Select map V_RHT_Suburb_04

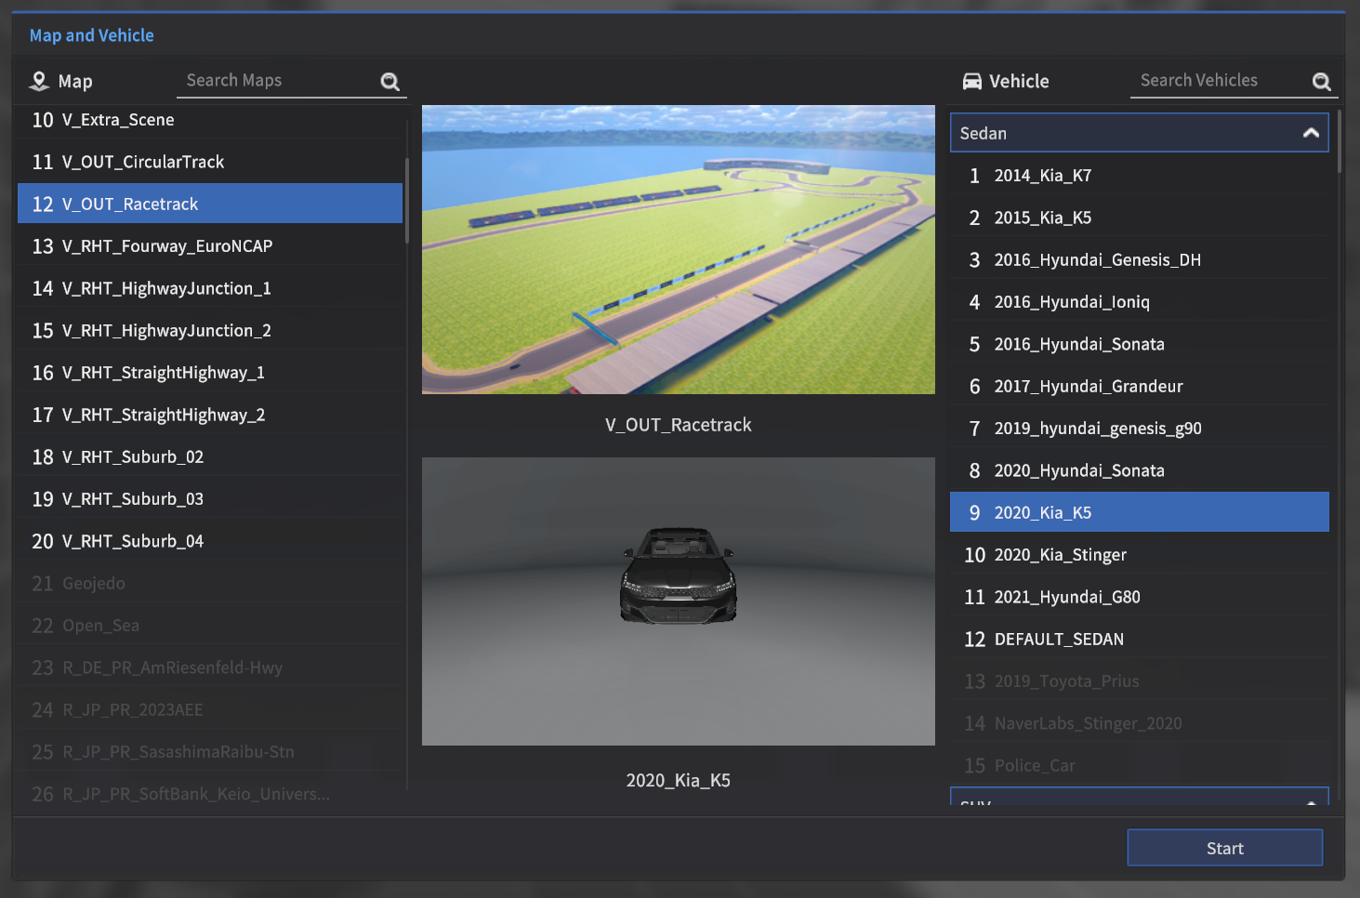(x=210, y=541)
